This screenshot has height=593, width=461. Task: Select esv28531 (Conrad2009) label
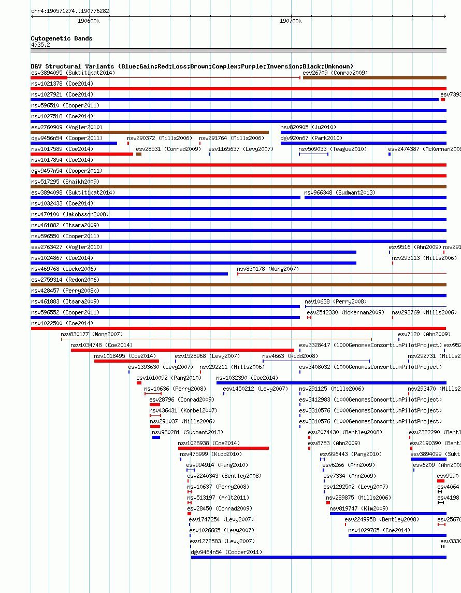pyautogui.click(x=168, y=149)
